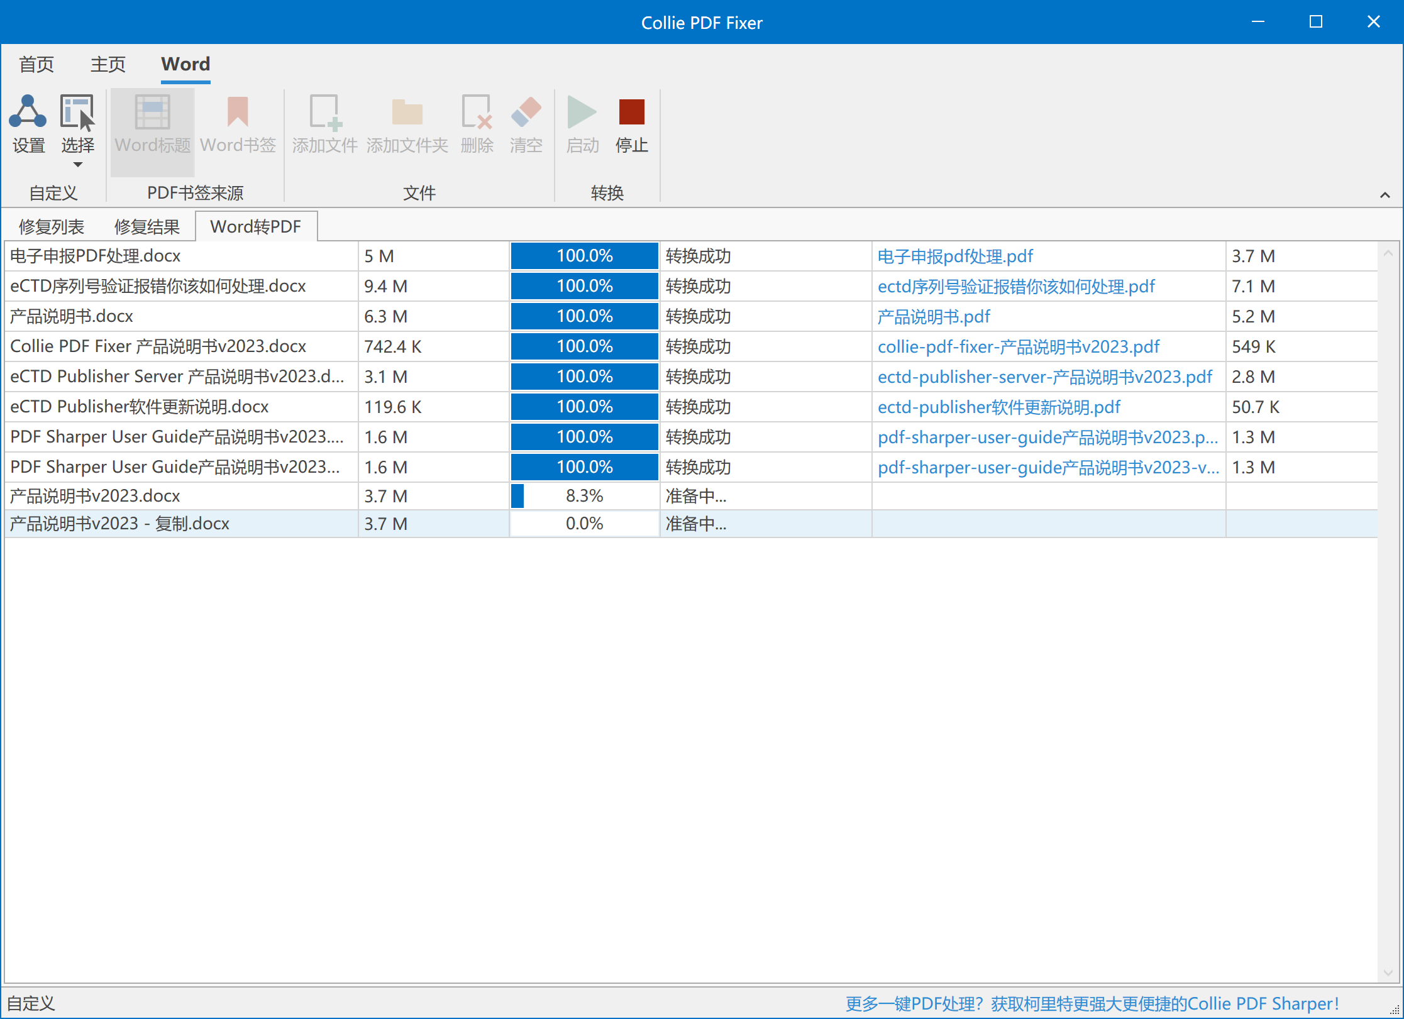This screenshot has height=1019, width=1404.
Task: Close the Collie PDF Fixer window
Action: [1374, 22]
